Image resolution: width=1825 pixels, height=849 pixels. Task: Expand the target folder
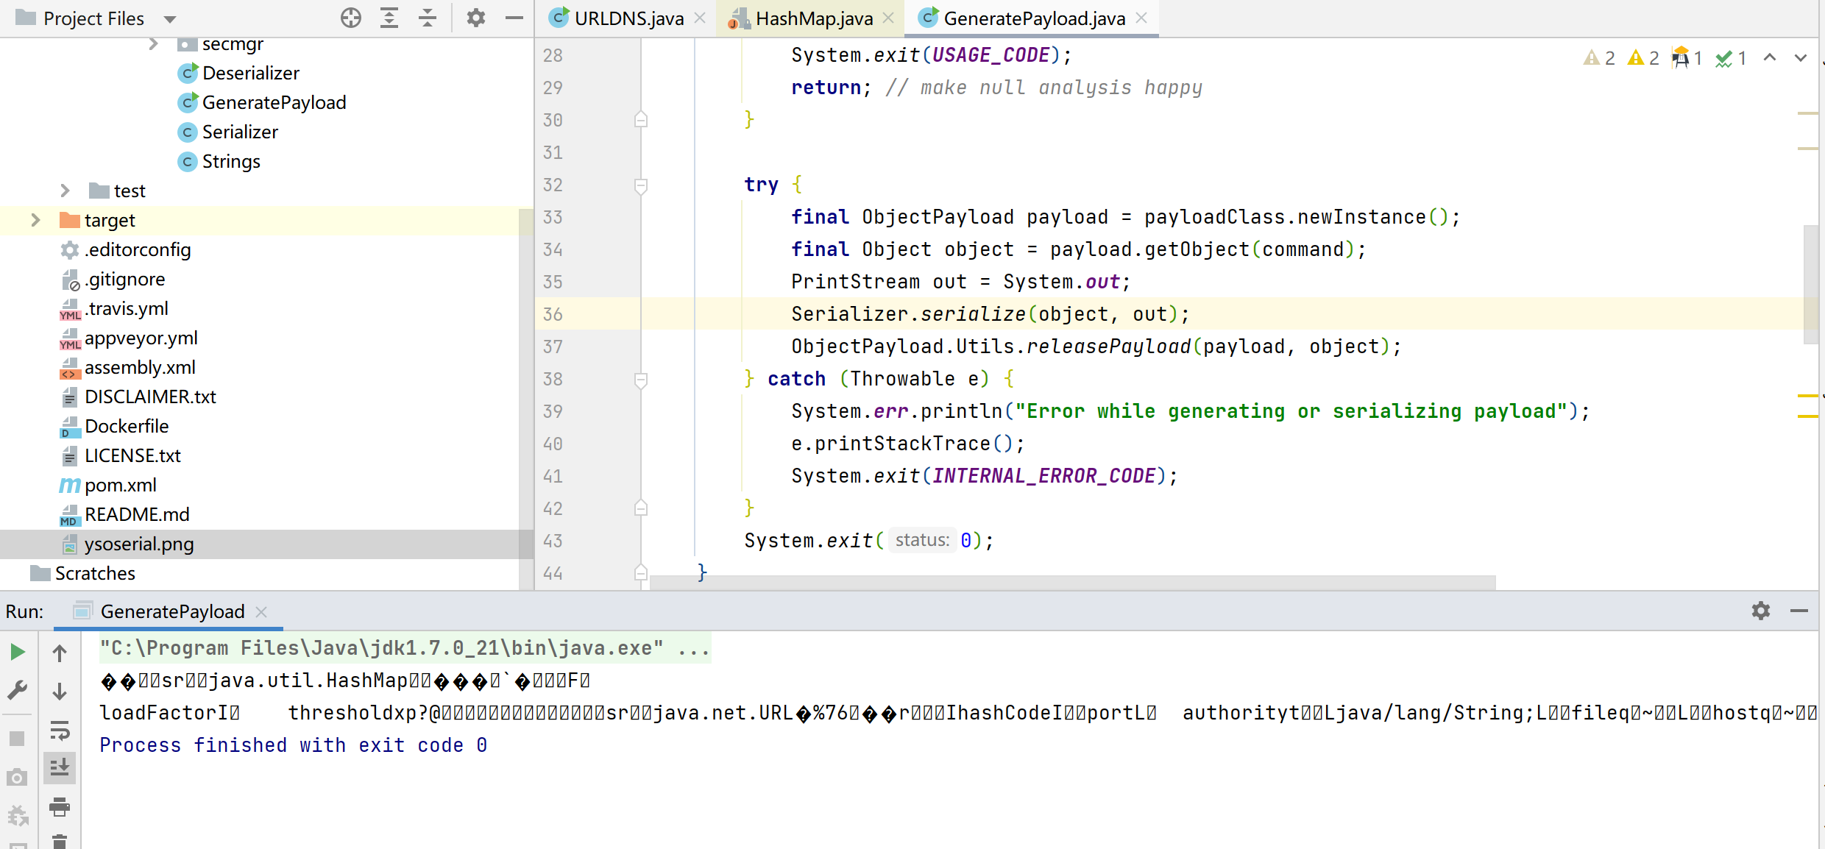35,220
